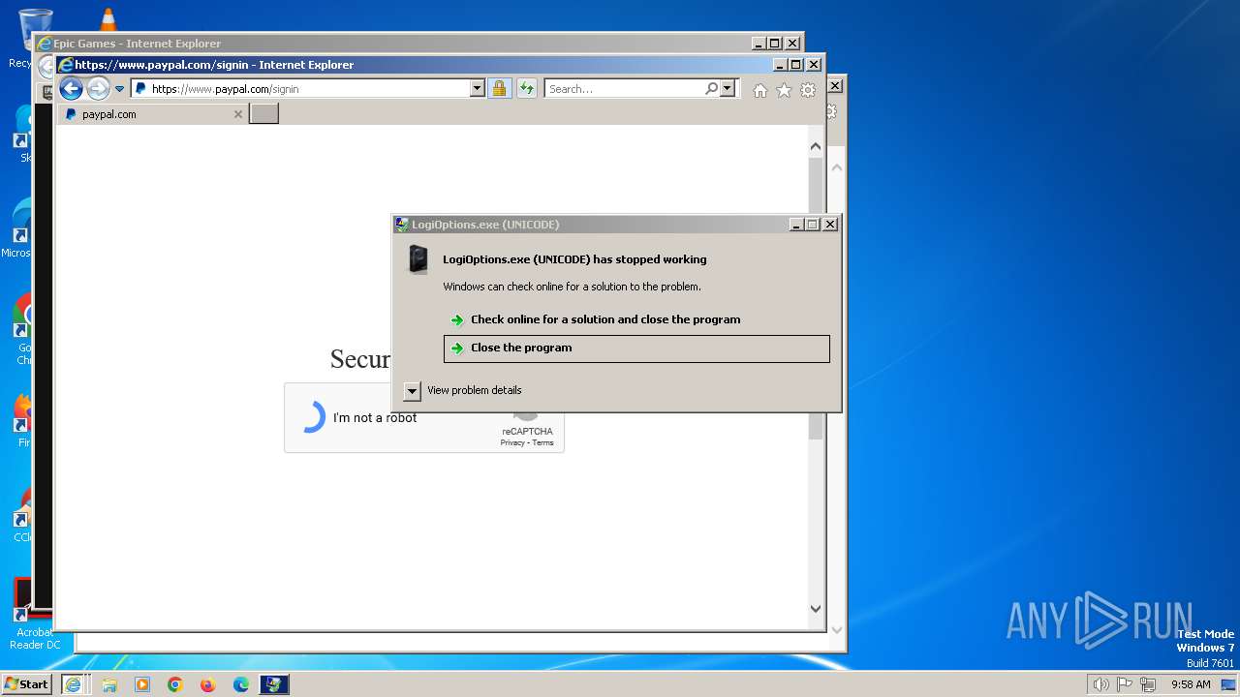Open the IE Home icon
This screenshot has height=697, width=1240.
coord(760,90)
